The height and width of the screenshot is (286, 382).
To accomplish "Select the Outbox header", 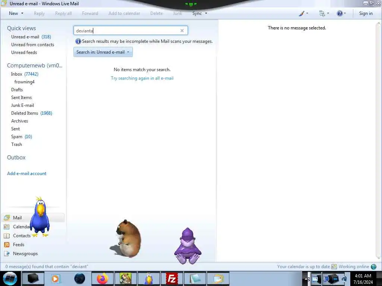I will (x=16, y=158).
